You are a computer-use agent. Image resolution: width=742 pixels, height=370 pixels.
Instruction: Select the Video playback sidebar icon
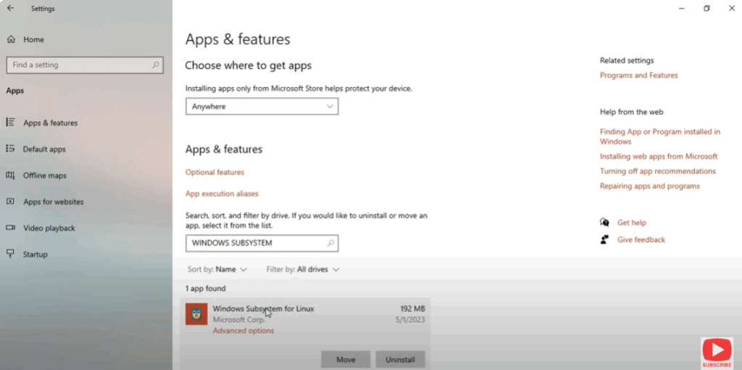(10, 228)
